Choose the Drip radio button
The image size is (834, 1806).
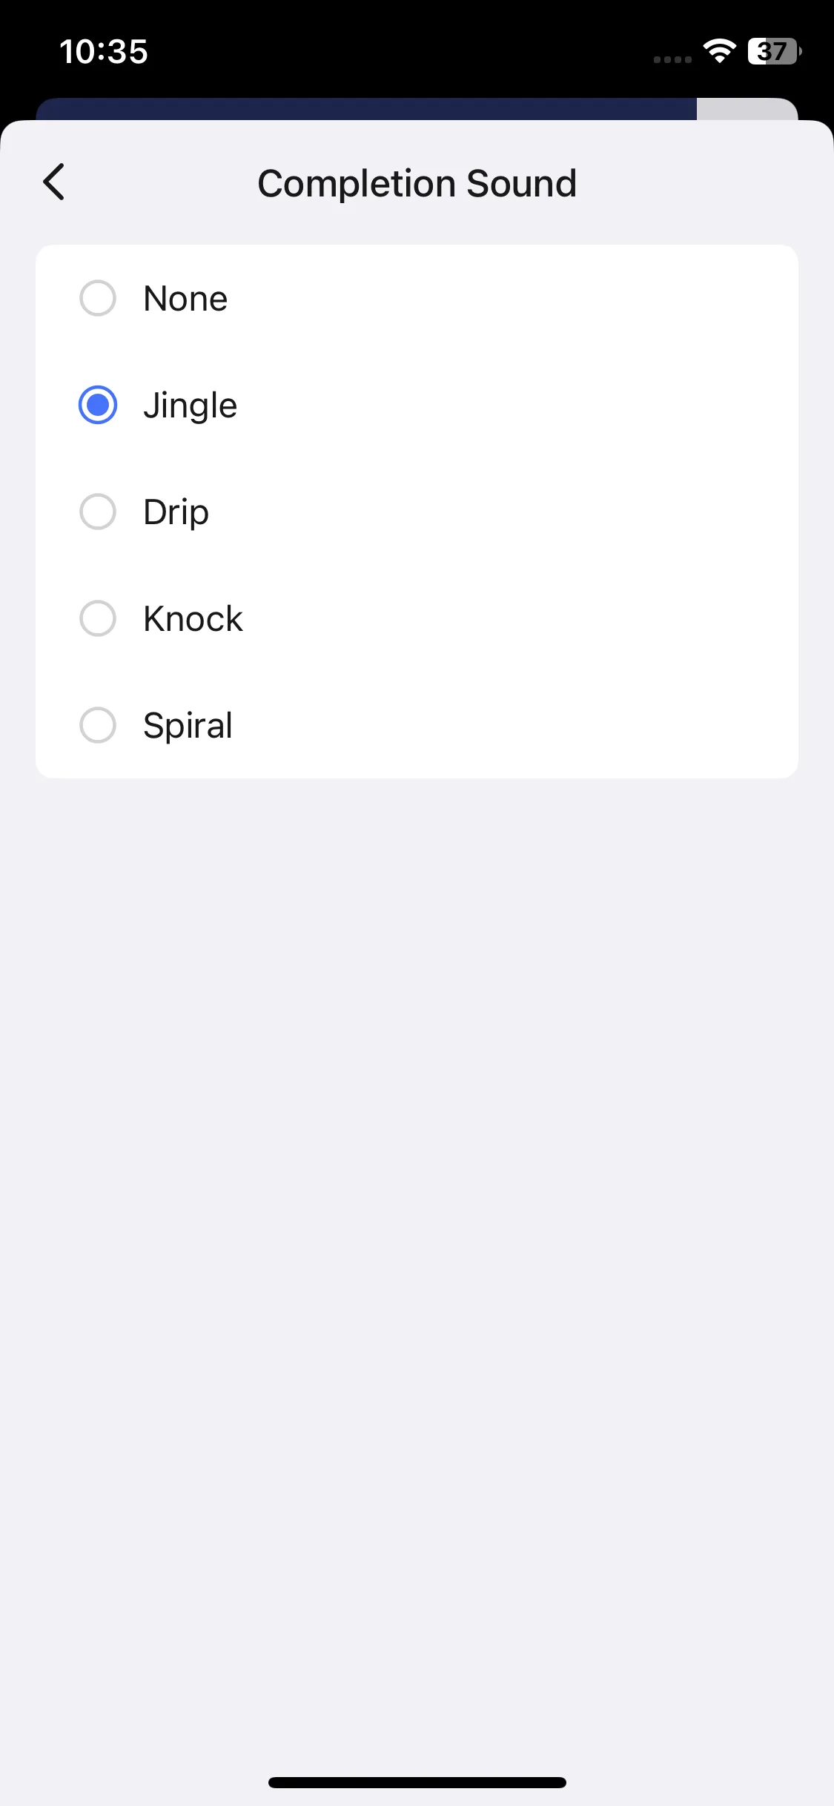point(98,512)
